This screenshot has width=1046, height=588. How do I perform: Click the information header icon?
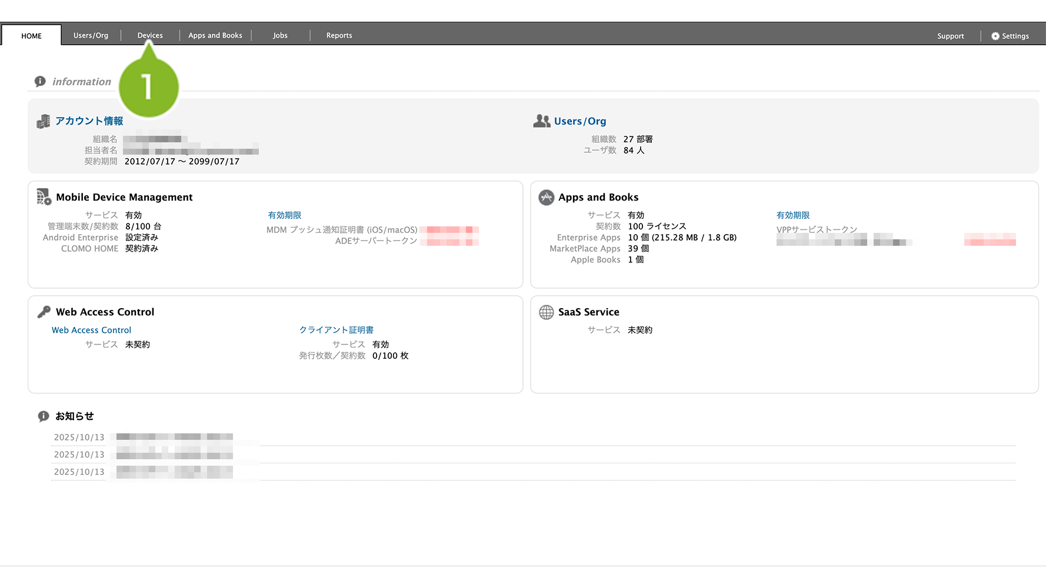point(40,82)
